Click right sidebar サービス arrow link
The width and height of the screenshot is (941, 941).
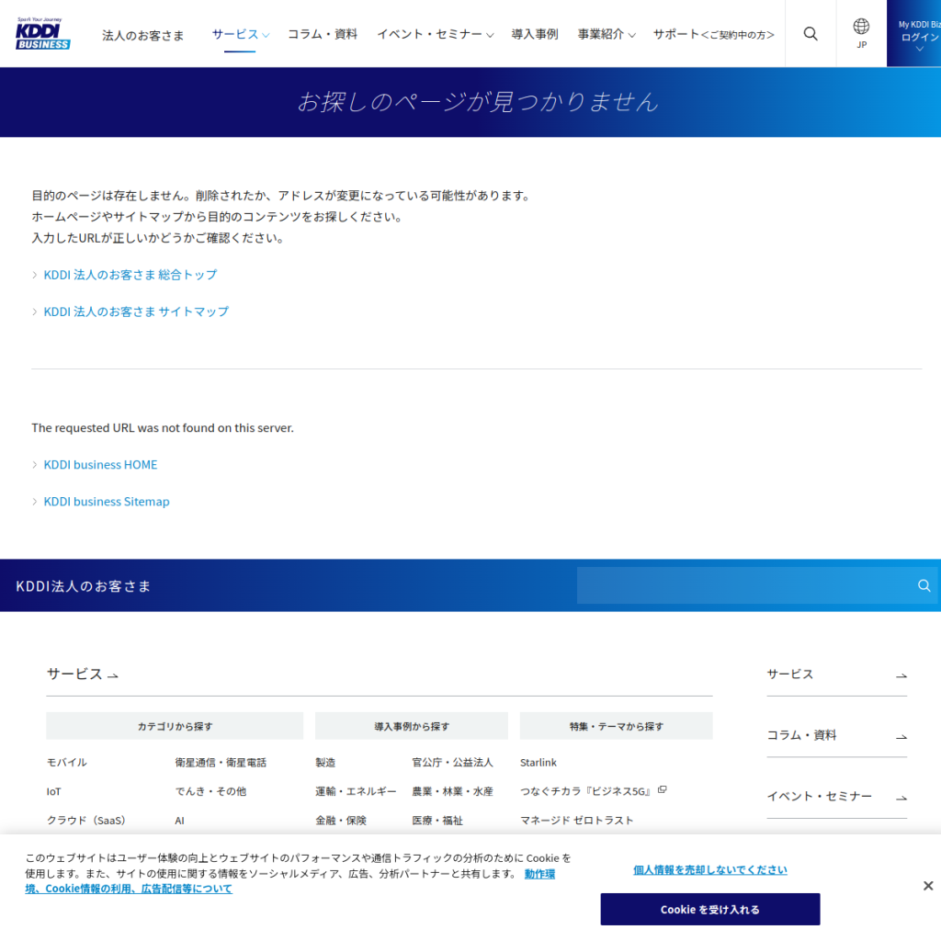836,675
